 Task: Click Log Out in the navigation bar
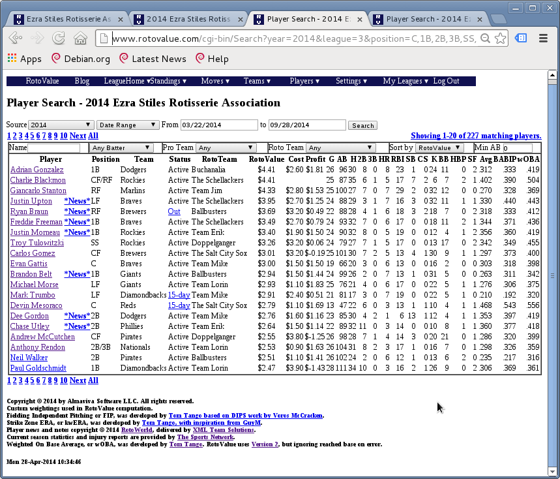coord(446,81)
